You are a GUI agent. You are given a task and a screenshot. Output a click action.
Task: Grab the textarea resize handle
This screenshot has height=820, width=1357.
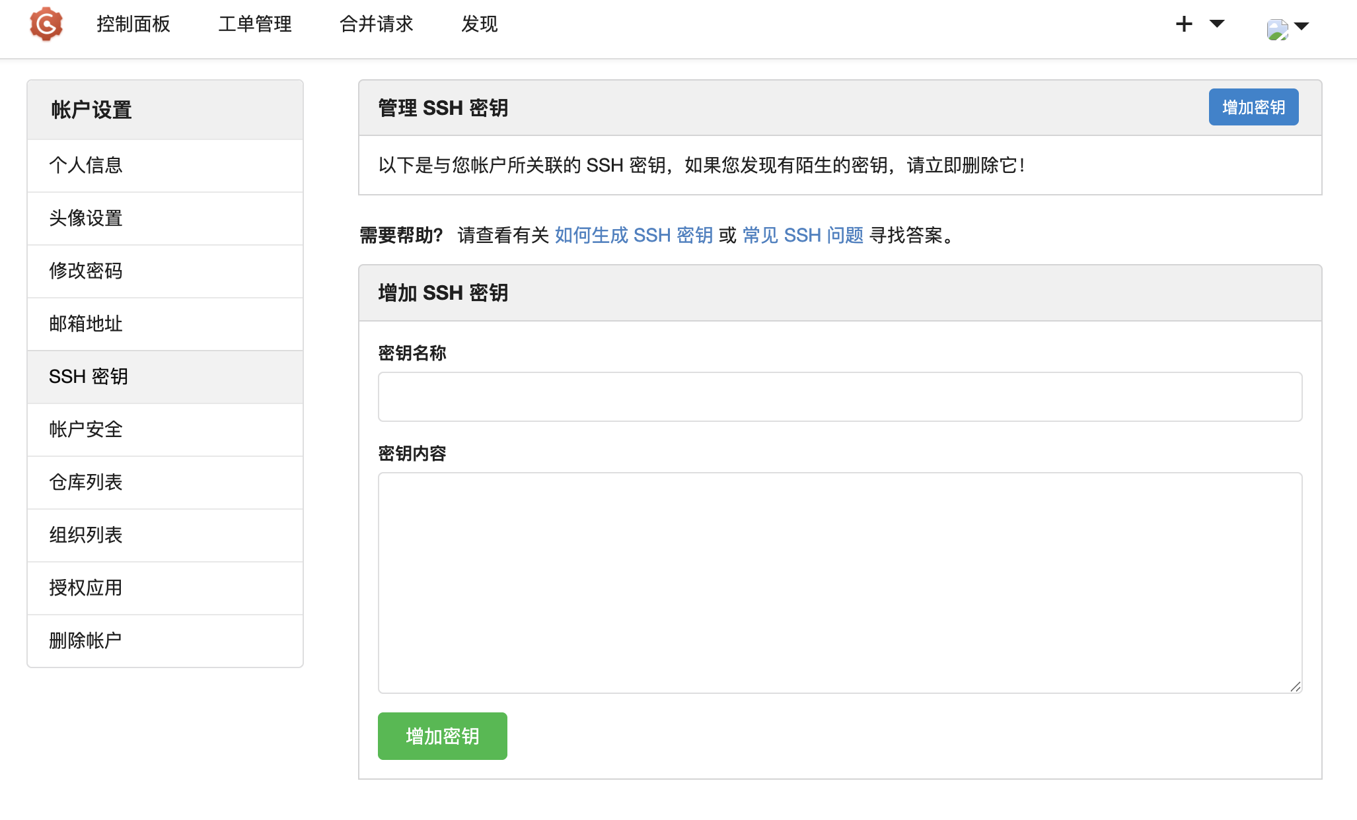coord(1295,687)
